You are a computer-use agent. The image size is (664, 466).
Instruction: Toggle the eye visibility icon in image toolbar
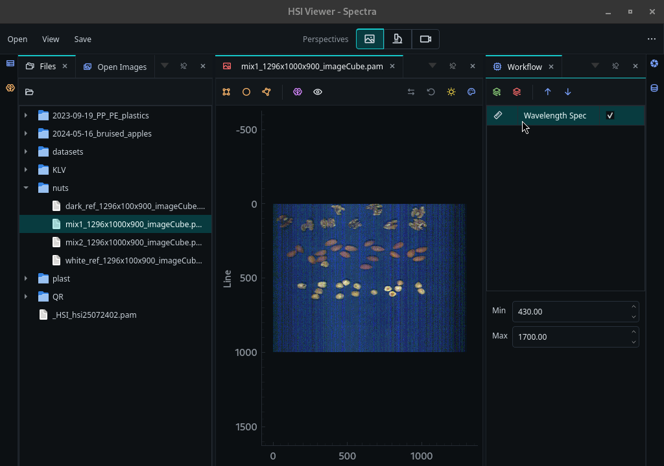point(318,92)
